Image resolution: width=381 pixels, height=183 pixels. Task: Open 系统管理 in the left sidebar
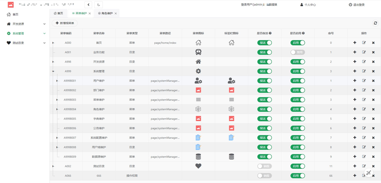(25, 33)
